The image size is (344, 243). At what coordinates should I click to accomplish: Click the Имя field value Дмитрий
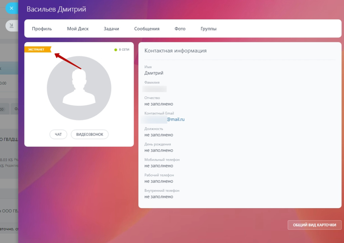[x=154, y=73]
